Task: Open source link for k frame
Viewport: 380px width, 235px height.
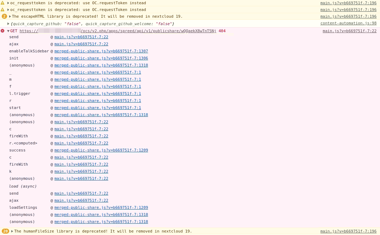Action: tap(81, 171)
